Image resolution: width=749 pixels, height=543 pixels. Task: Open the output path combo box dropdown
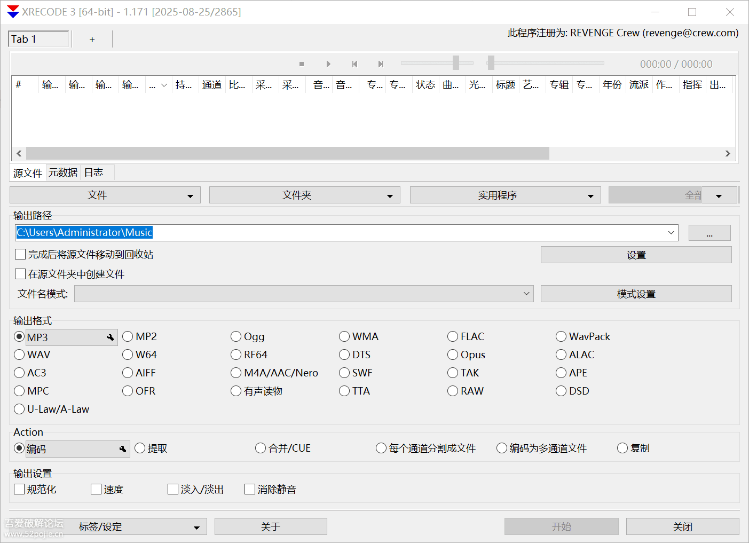pos(671,232)
